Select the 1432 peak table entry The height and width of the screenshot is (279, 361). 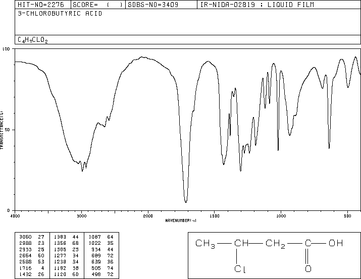tap(25, 274)
